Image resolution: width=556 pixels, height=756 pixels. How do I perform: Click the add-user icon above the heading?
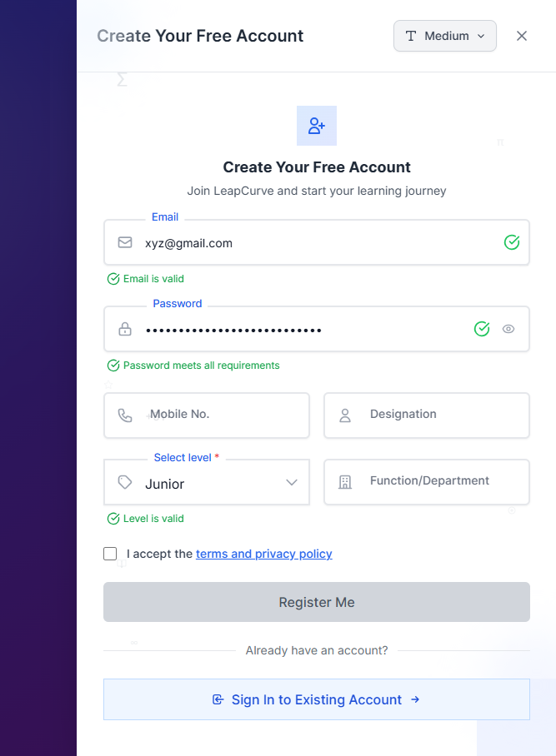coord(317,126)
